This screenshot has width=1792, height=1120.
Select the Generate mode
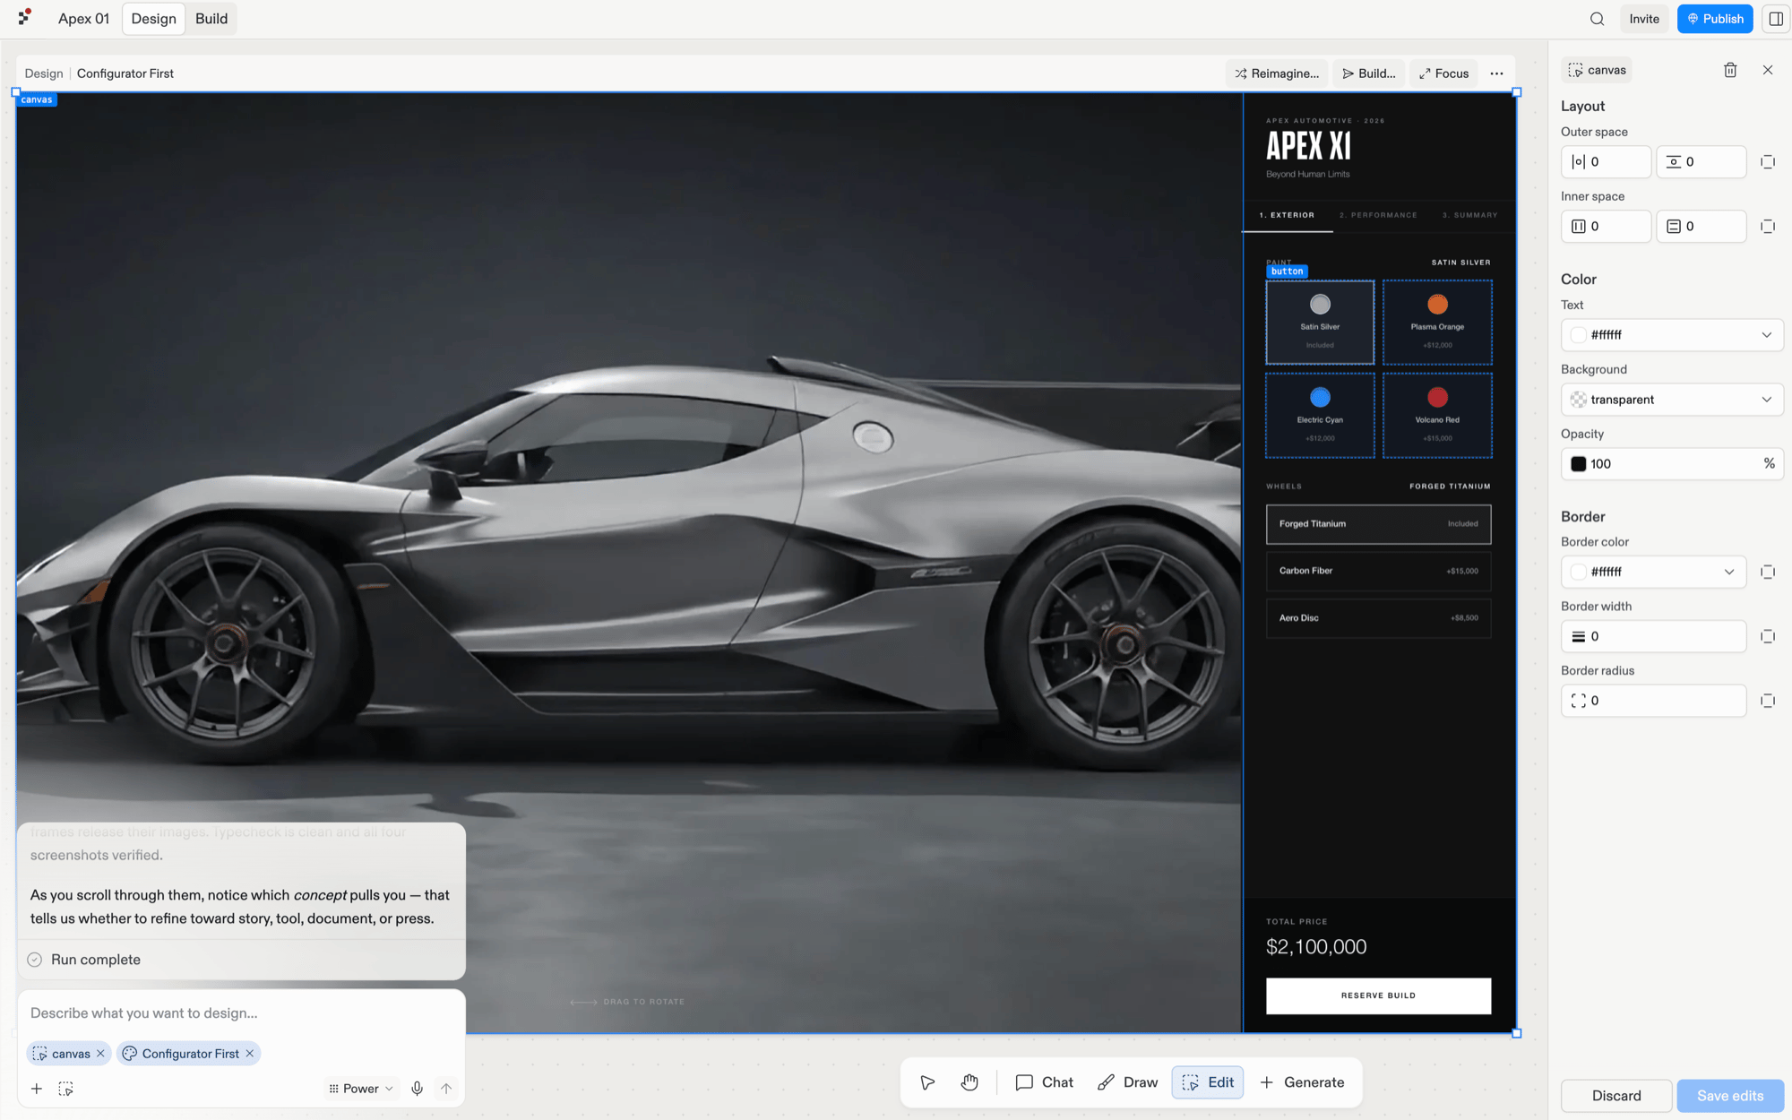pyautogui.click(x=1302, y=1082)
